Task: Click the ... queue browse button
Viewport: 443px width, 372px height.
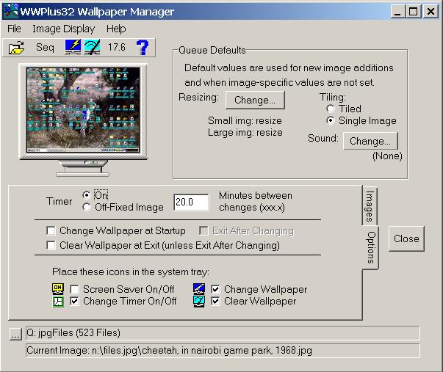Action: (15, 334)
